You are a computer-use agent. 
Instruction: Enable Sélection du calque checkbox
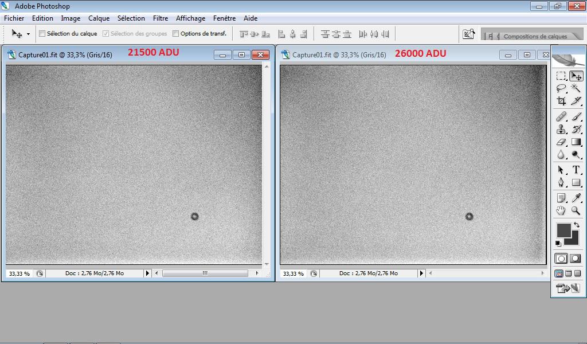coord(42,34)
